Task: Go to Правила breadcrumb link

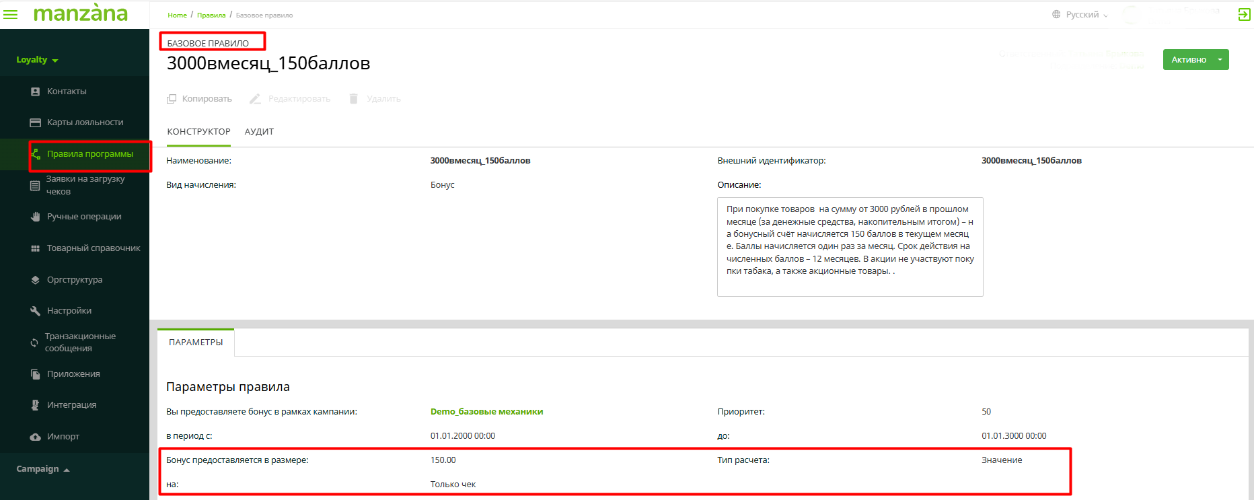Action: [x=211, y=15]
